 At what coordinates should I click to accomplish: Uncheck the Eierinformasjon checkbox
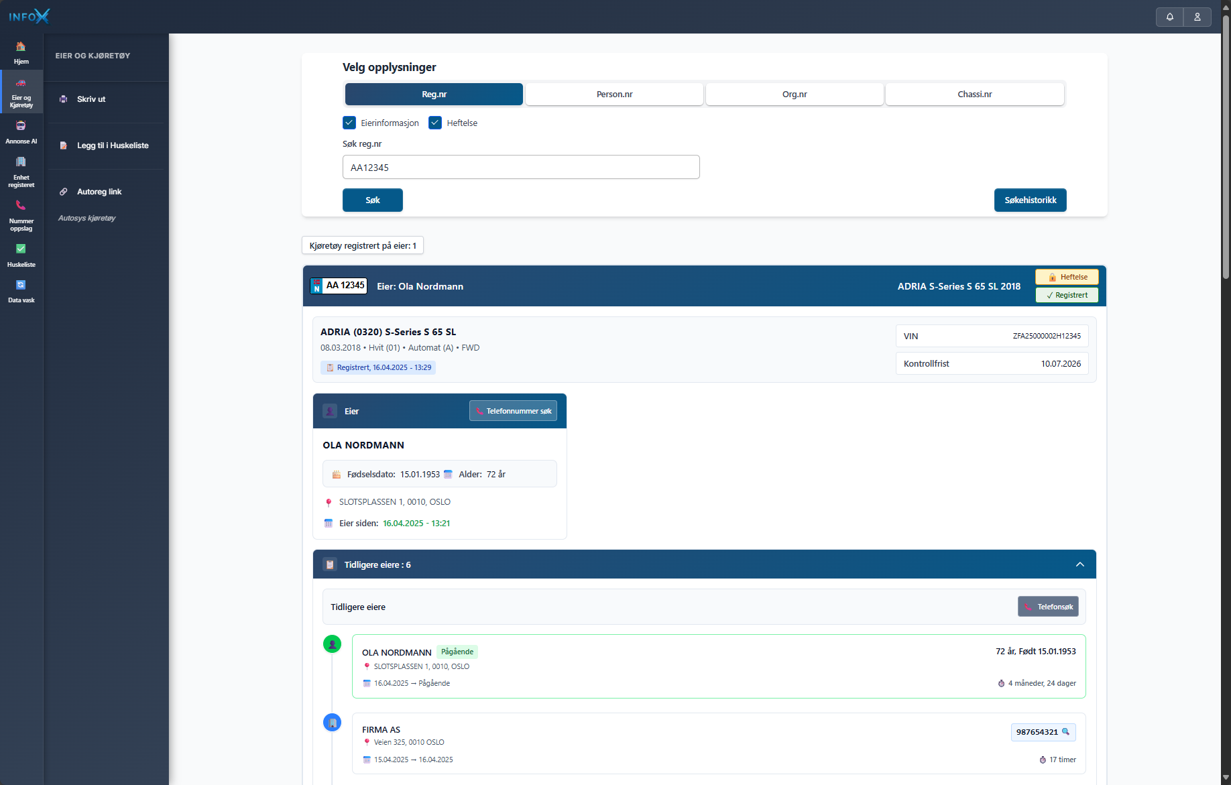pos(349,123)
